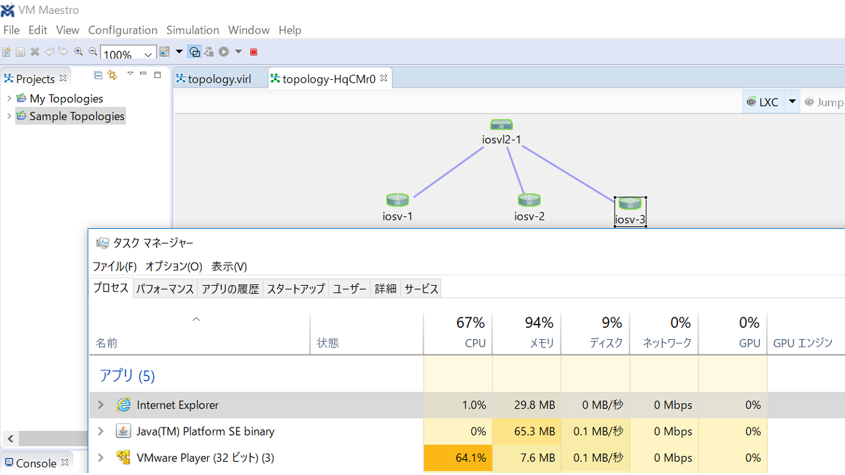845x475 pixels.
Task: Click the Projects panel left scroll arrow
Action: [10, 438]
